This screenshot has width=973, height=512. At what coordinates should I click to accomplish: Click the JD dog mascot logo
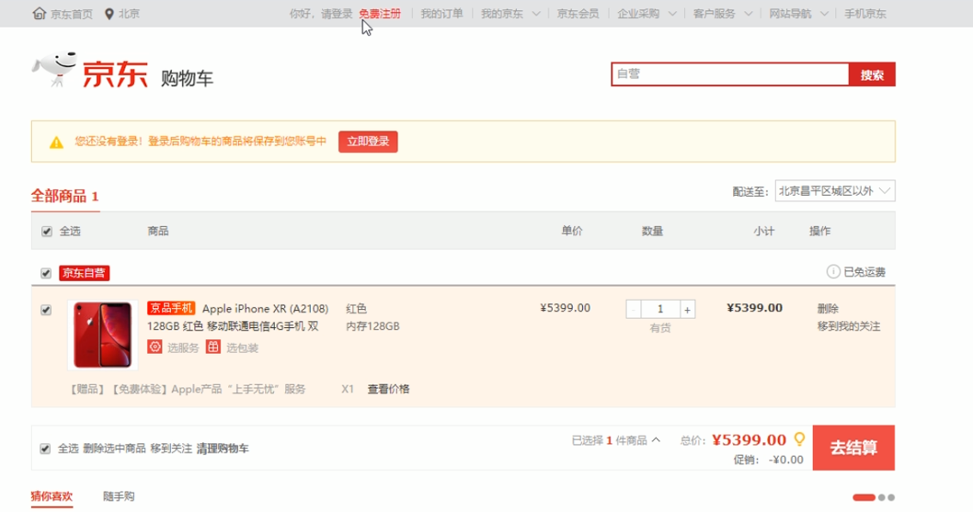click(53, 72)
